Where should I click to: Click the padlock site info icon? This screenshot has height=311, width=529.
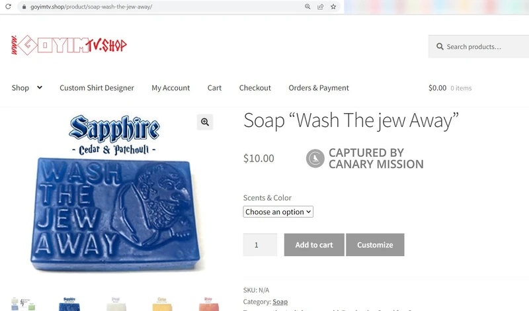[x=24, y=7]
